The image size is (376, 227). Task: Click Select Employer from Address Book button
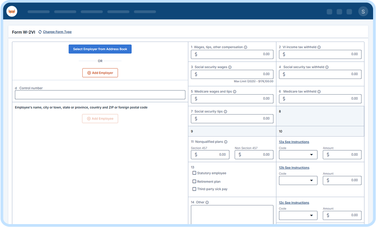[100, 49]
